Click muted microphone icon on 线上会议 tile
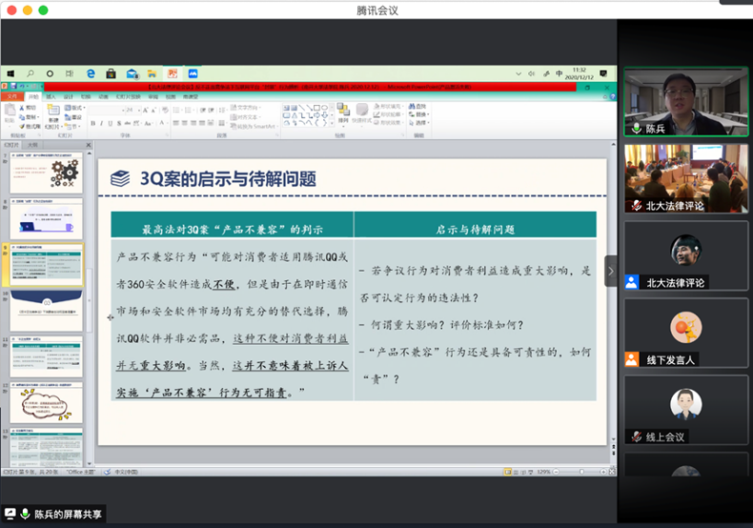753x528 pixels. (x=636, y=437)
